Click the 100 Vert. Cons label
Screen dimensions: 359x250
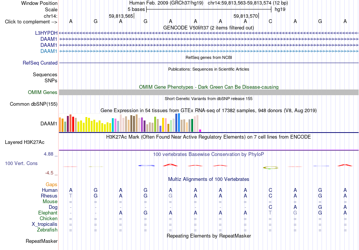(21, 163)
